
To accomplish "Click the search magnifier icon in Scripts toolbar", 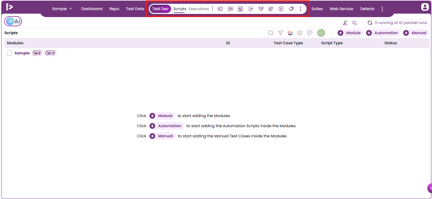I will tap(271, 33).
